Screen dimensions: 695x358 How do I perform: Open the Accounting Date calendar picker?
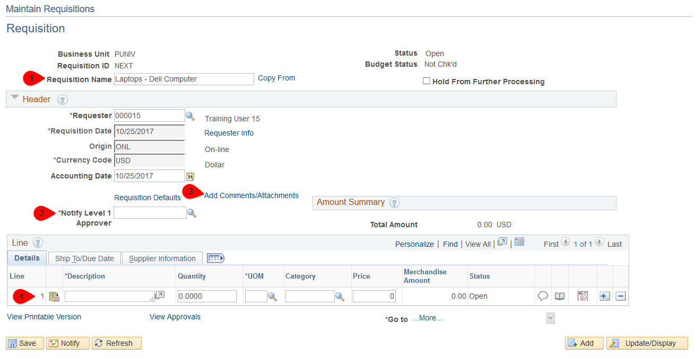(x=190, y=176)
